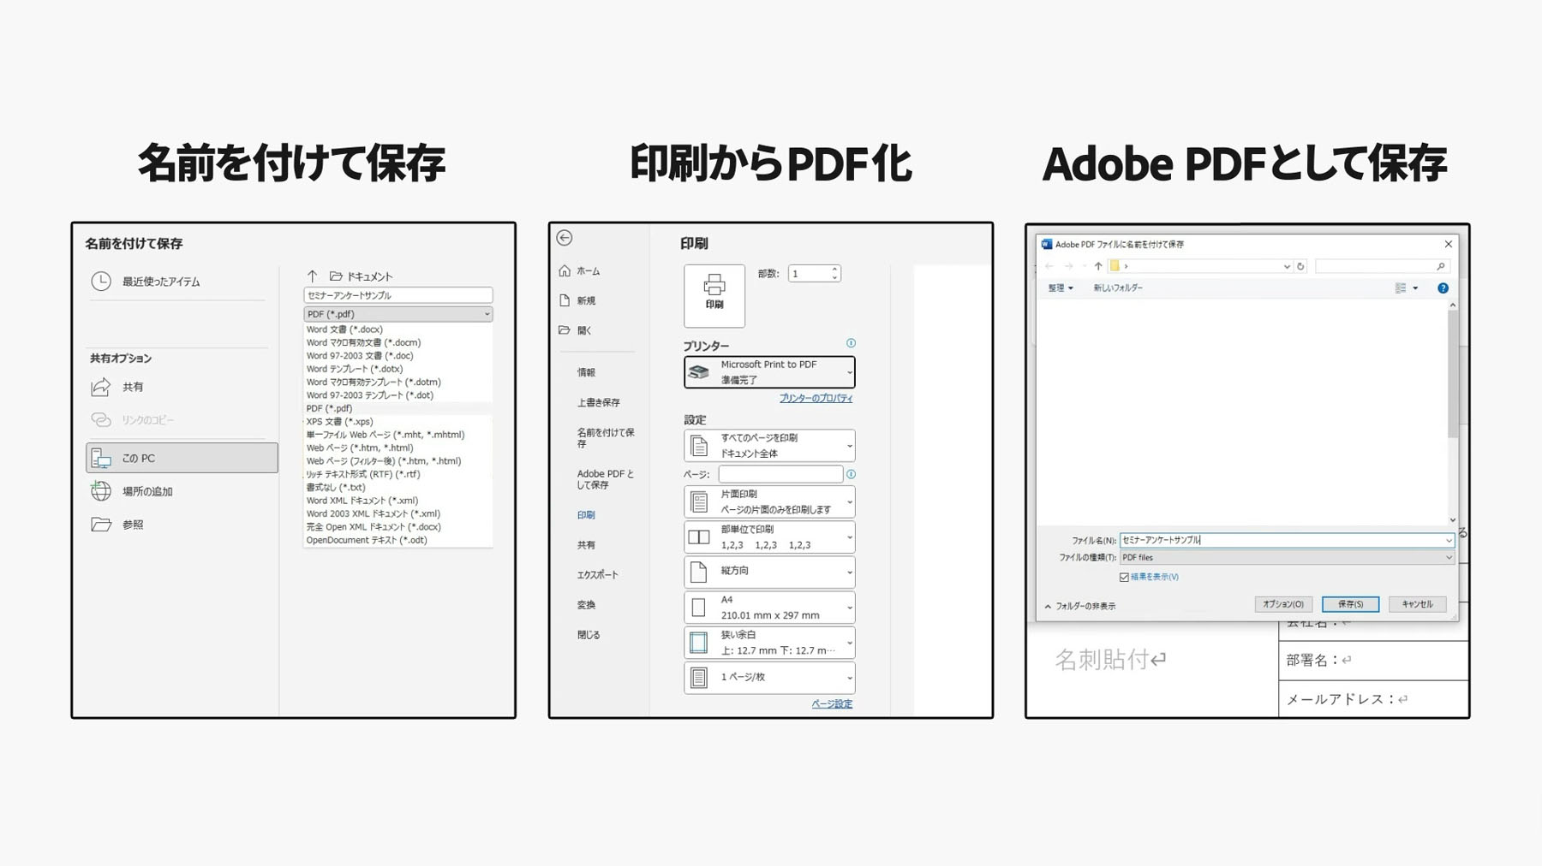Select 上書き保存 in the backstage menu

598,403
